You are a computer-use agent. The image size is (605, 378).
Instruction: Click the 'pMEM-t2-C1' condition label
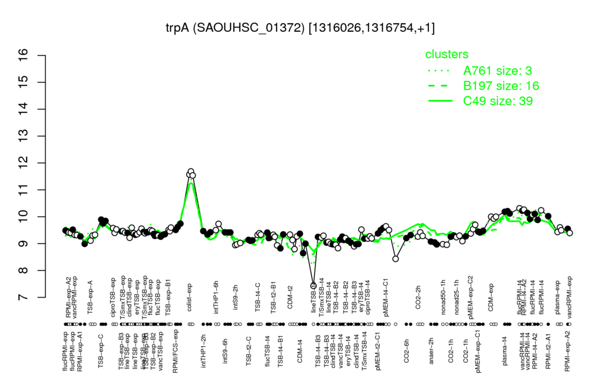tap(378, 351)
